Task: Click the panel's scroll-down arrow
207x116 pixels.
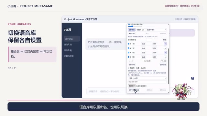Action: coord(169,92)
